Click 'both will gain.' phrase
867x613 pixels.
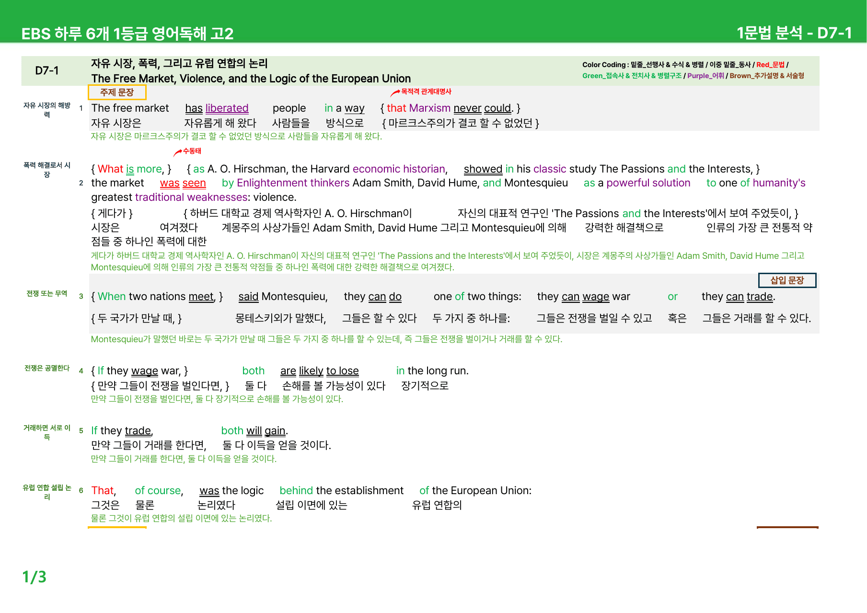click(254, 431)
